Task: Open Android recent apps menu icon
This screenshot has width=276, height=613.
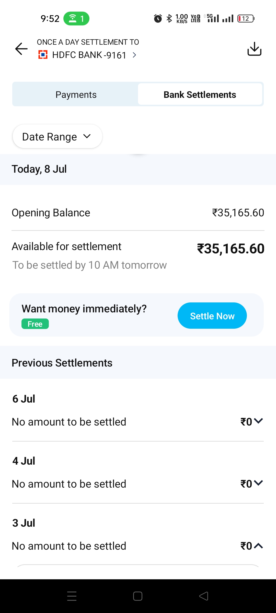Action: (72, 596)
